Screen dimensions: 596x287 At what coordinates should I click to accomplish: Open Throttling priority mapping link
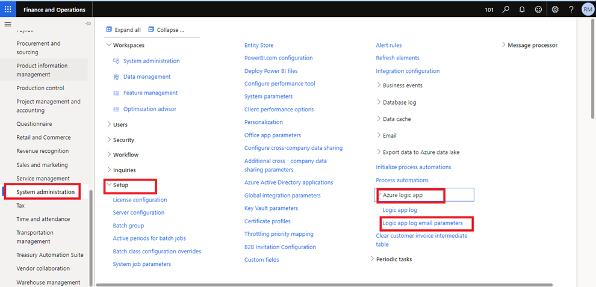[279, 234]
